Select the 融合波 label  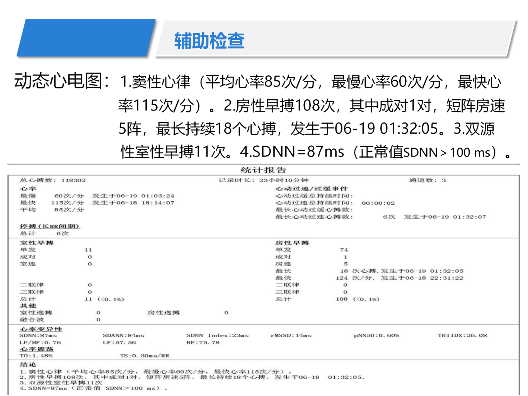point(32,320)
